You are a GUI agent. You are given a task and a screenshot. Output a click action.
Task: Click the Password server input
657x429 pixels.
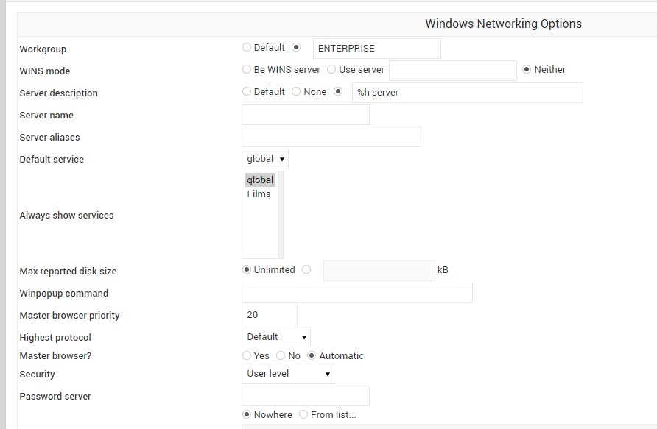click(x=305, y=396)
